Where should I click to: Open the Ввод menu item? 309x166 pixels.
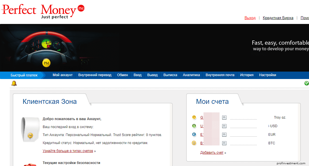(x=138, y=75)
